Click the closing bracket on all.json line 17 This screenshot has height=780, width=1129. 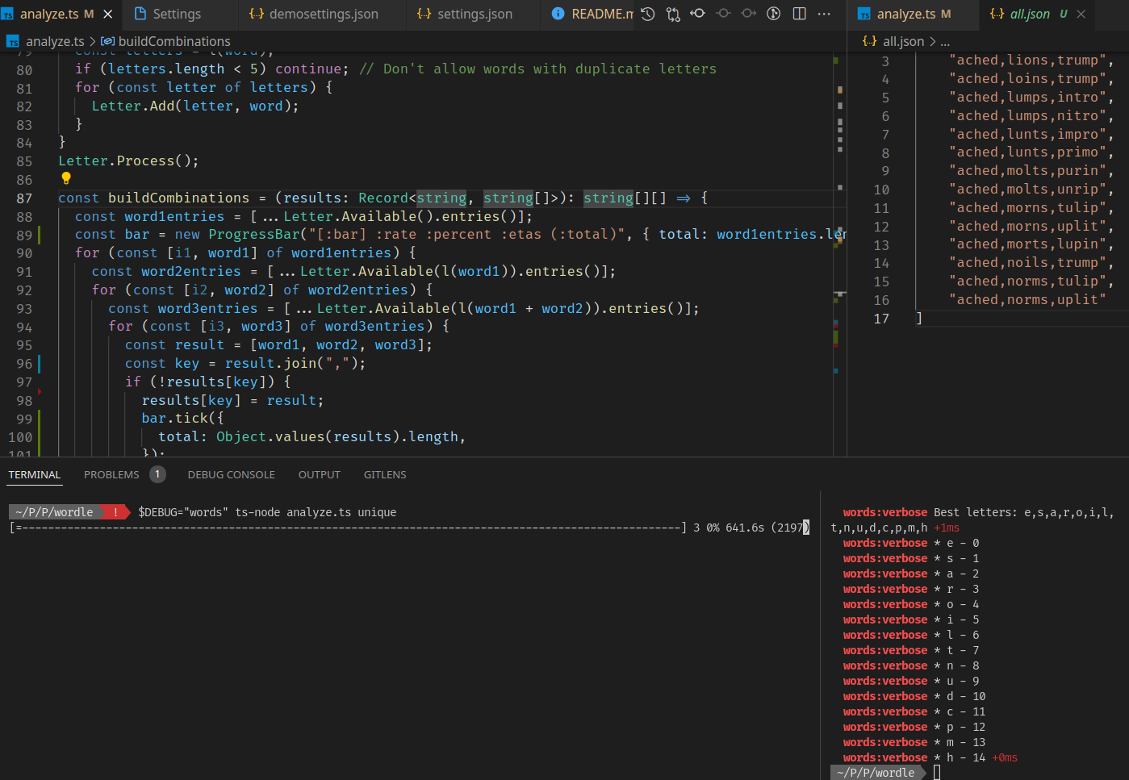click(x=919, y=319)
